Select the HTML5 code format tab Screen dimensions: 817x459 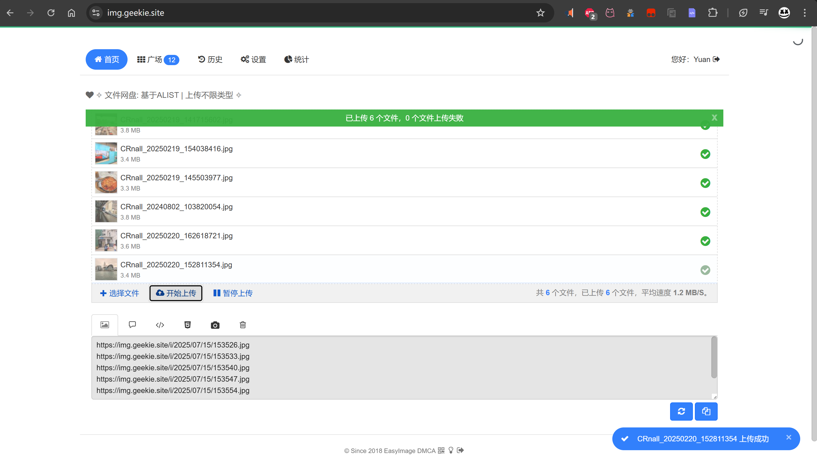(x=187, y=325)
